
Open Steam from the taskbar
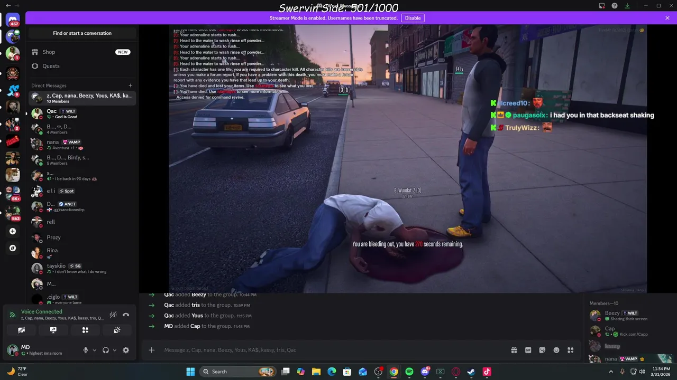point(471,372)
